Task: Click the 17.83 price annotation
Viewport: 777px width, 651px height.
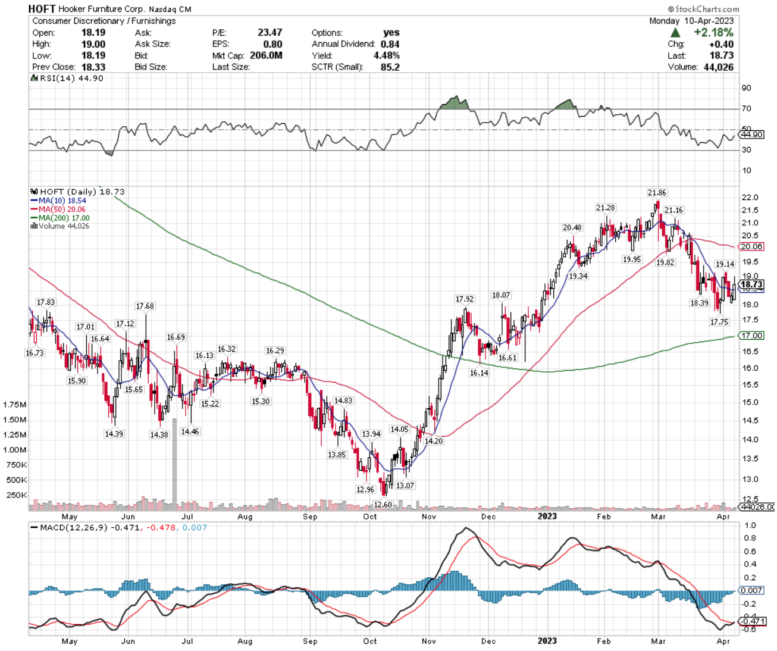Action: click(46, 302)
